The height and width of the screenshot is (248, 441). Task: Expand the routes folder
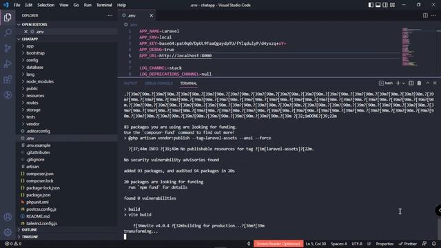67,103
